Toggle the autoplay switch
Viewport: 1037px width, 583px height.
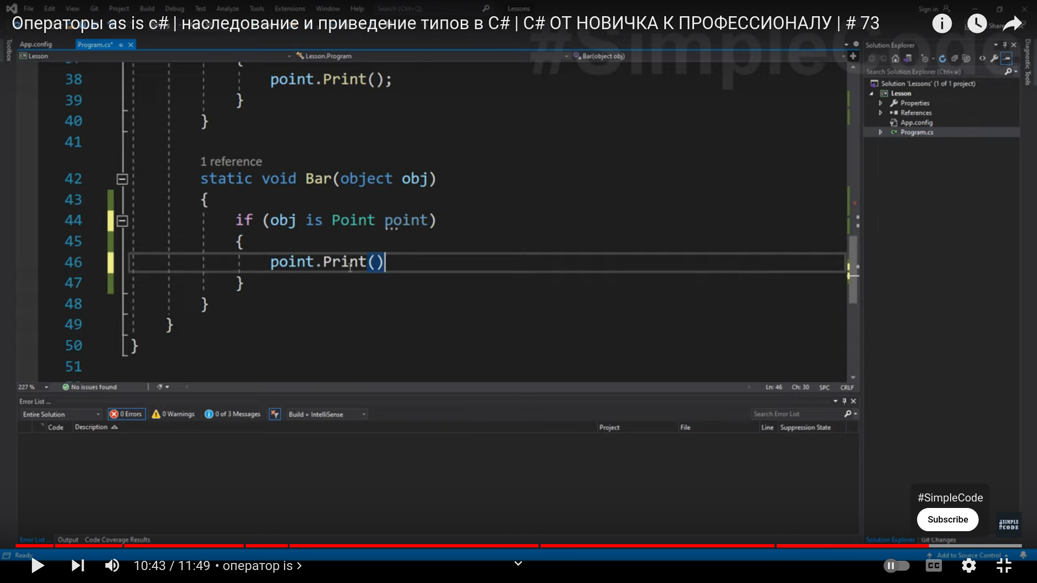click(x=897, y=565)
